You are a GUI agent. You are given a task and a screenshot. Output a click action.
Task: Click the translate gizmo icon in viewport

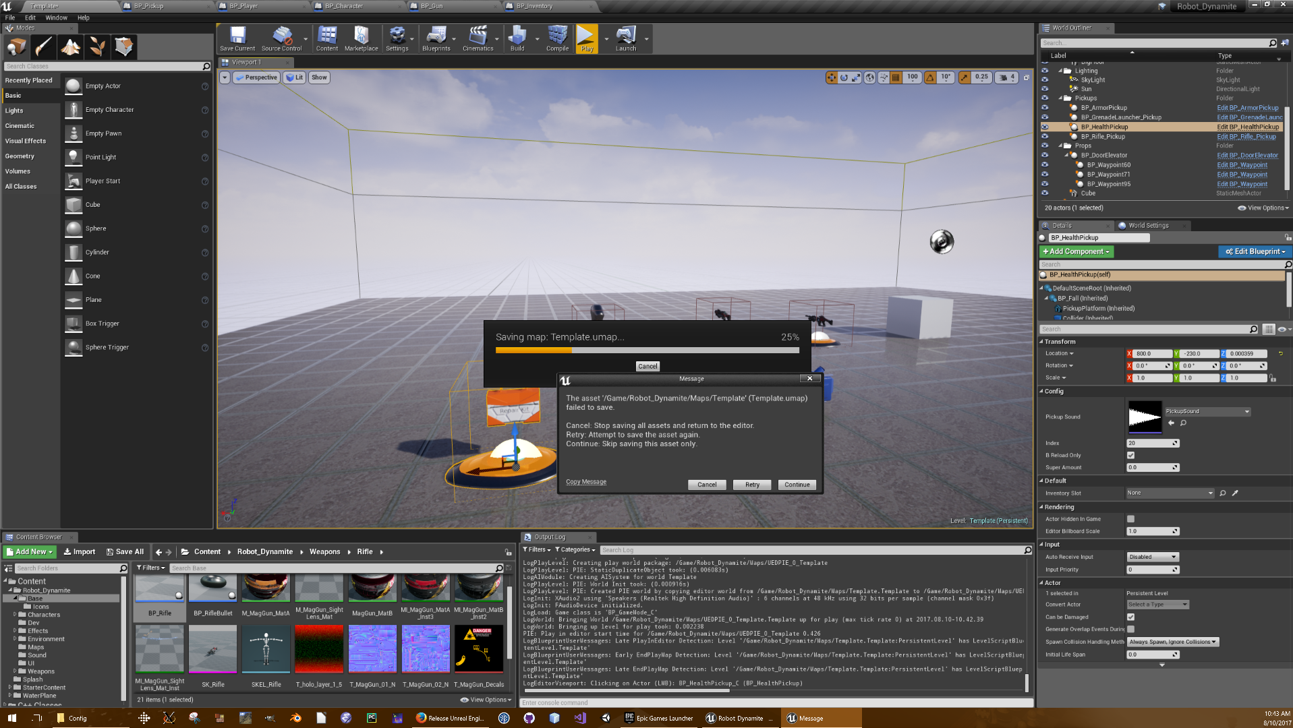(831, 78)
